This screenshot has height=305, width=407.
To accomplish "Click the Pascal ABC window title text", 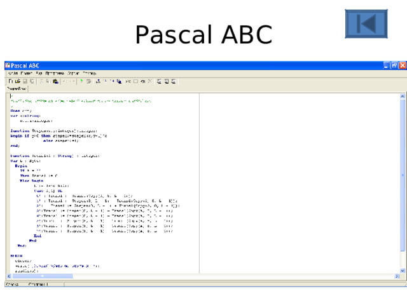I will point(25,65).
